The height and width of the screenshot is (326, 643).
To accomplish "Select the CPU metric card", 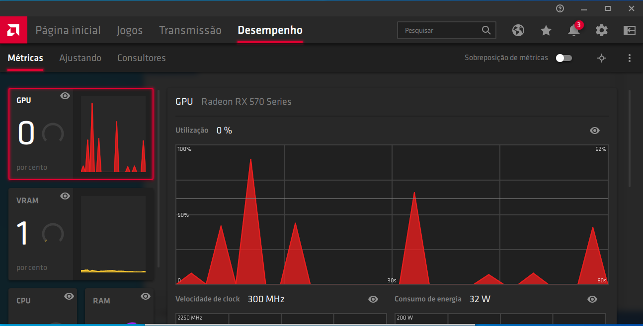I will coord(43,307).
